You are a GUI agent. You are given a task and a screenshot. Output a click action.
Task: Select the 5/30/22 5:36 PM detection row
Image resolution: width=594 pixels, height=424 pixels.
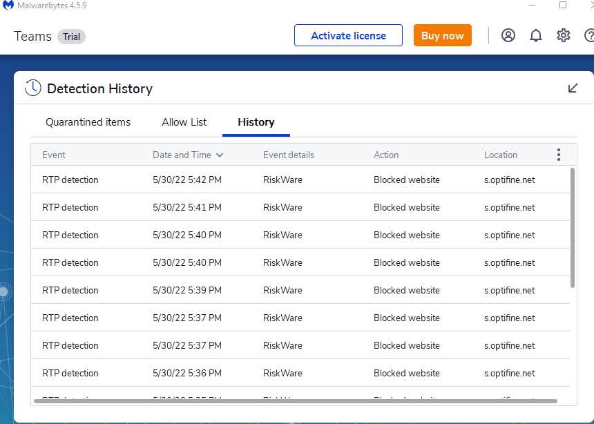pos(300,373)
